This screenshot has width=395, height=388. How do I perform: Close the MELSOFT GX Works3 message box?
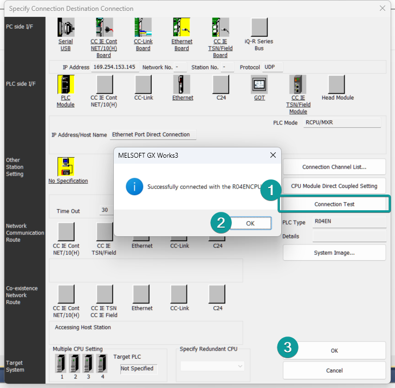click(x=273, y=155)
